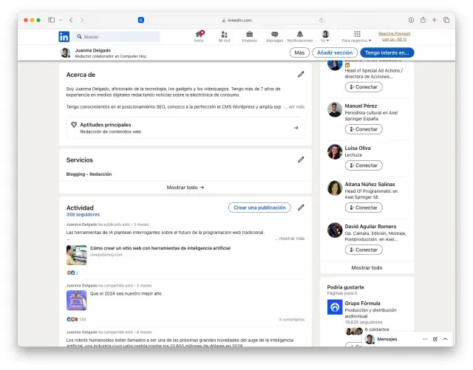This screenshot has width=473, height=370.
Task: Expand the Mensajes chat panel chevron
Action: (x=446, y=339)
